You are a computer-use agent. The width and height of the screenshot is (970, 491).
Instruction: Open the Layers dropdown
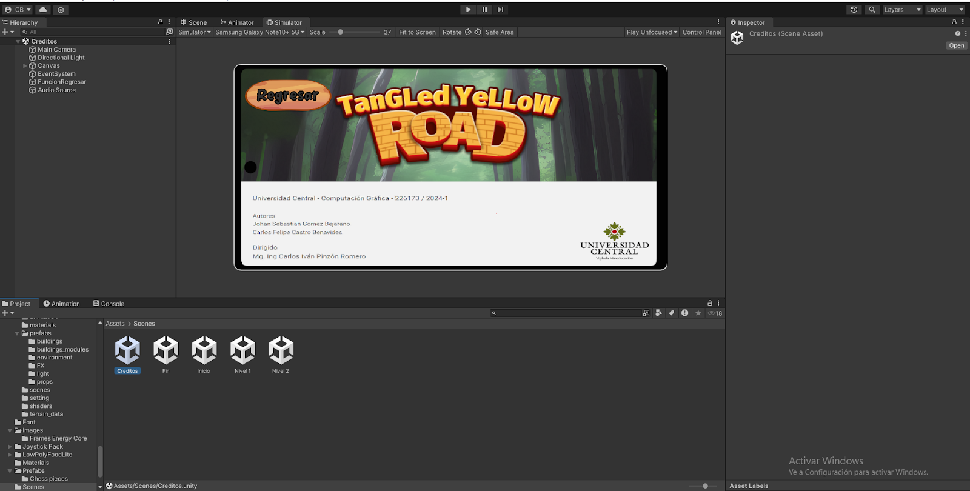pos(902,10)
